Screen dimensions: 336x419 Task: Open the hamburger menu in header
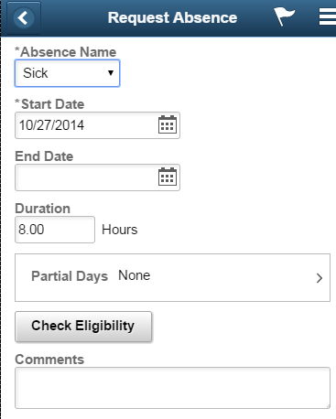coord(328,17)
